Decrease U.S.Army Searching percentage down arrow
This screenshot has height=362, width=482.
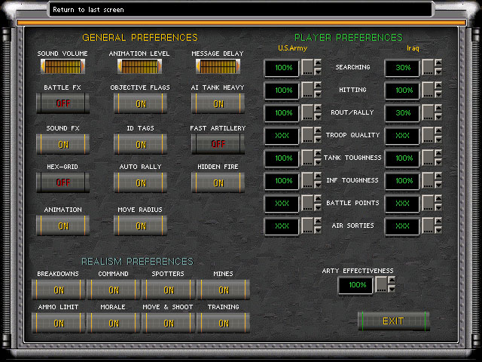(x=318, y=72)
